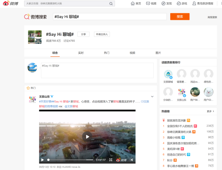
Task: Open the @文旅聊城 mention link
Action: click(x=71, y=106)
